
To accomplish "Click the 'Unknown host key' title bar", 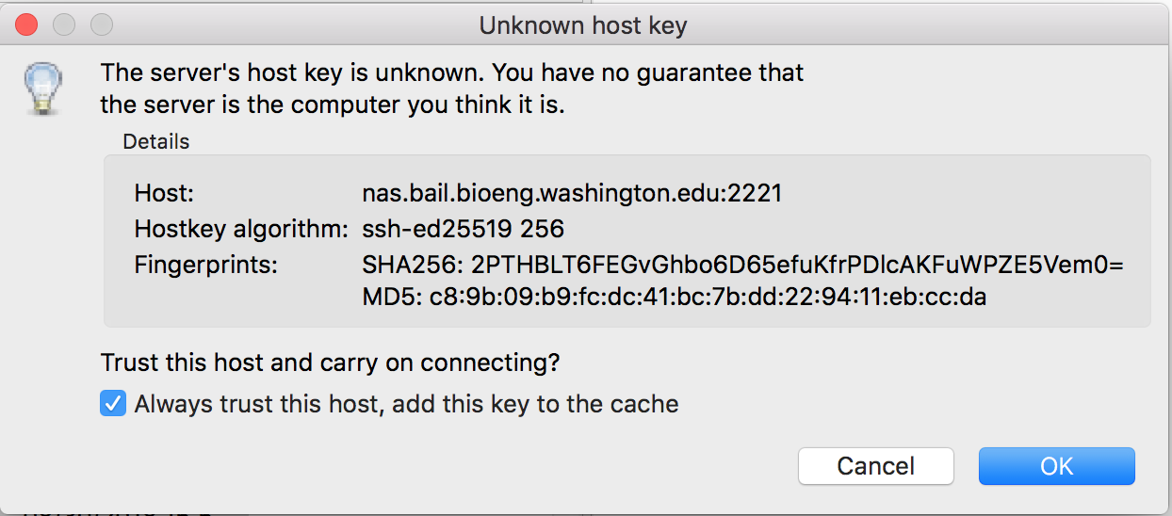I will (583, 25).
